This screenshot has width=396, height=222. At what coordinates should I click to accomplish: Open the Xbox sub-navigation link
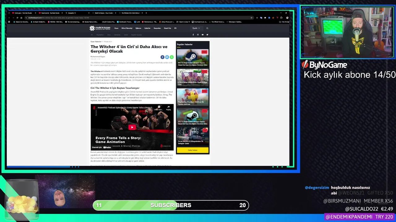(109, 35)
